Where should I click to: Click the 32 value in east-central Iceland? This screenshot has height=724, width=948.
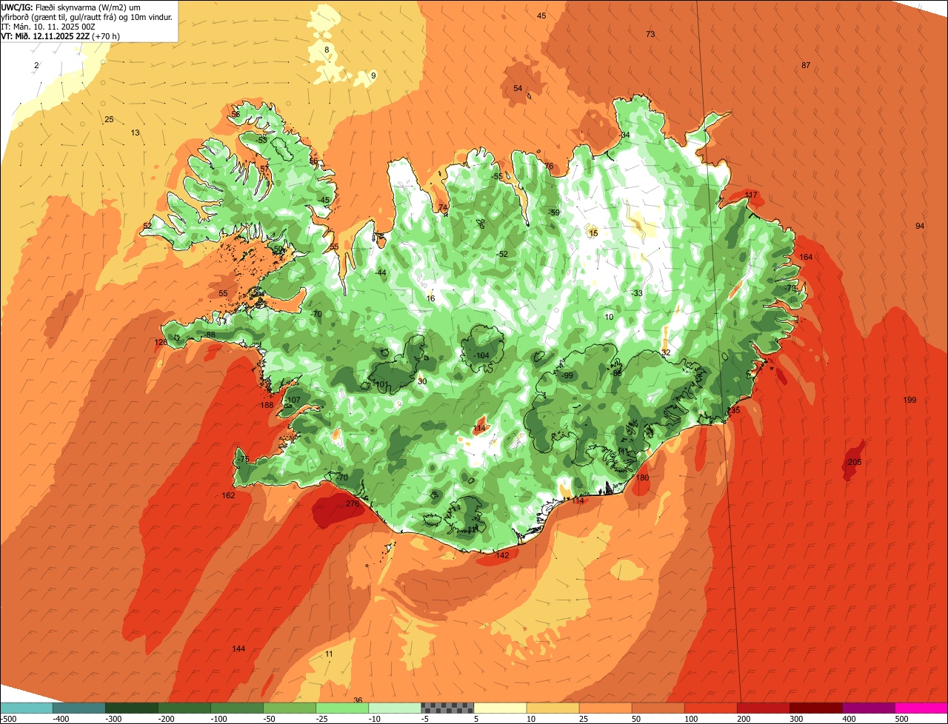(x=666, y=352)
